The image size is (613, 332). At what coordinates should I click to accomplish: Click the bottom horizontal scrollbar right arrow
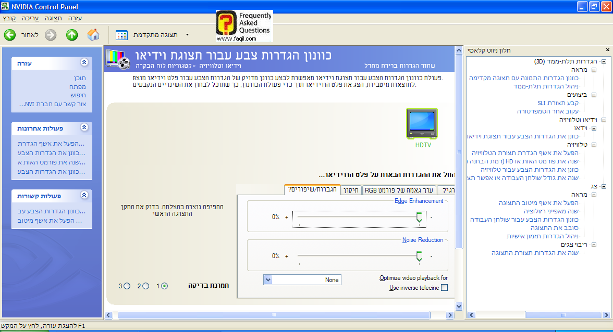coord(450,314)
